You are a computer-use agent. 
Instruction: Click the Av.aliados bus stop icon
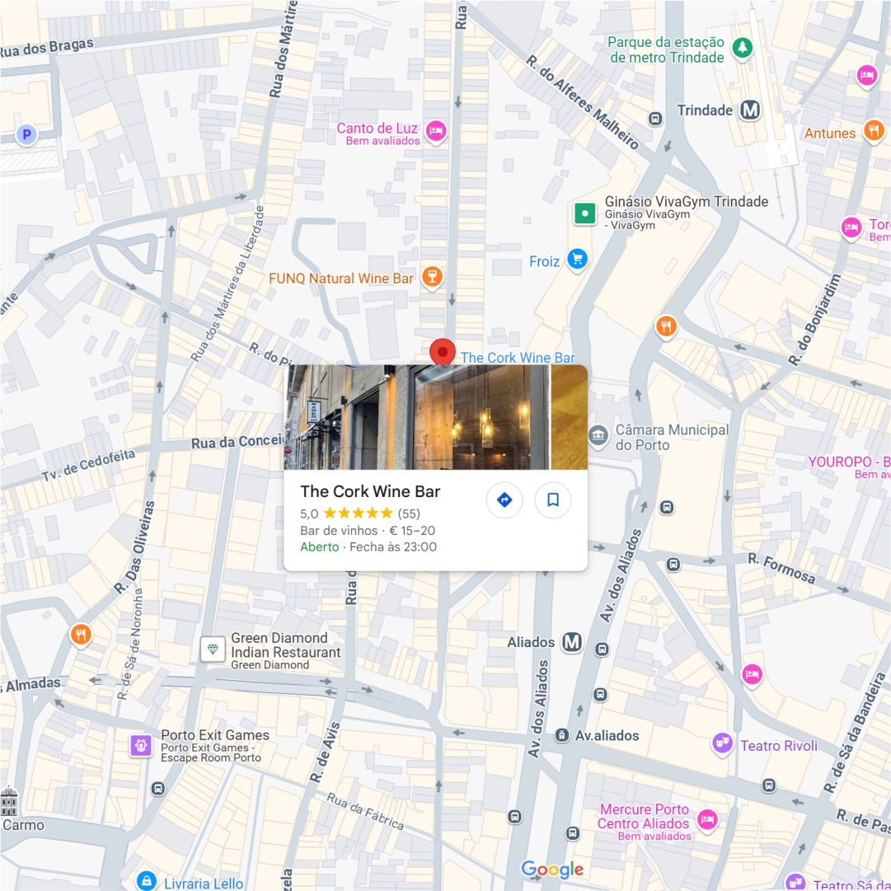click(561, 735)
